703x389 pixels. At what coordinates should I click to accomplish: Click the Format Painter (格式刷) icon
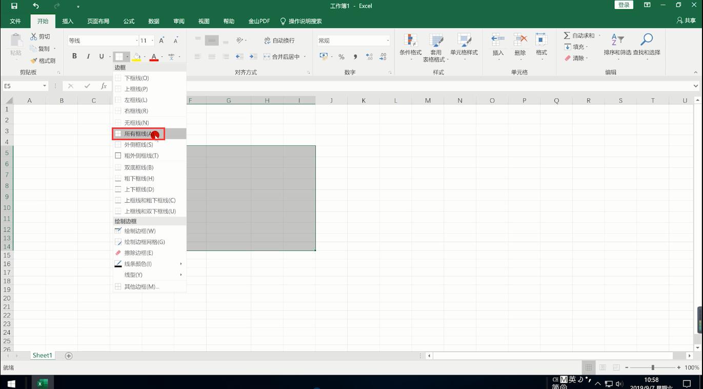click(x=34, y=60)
